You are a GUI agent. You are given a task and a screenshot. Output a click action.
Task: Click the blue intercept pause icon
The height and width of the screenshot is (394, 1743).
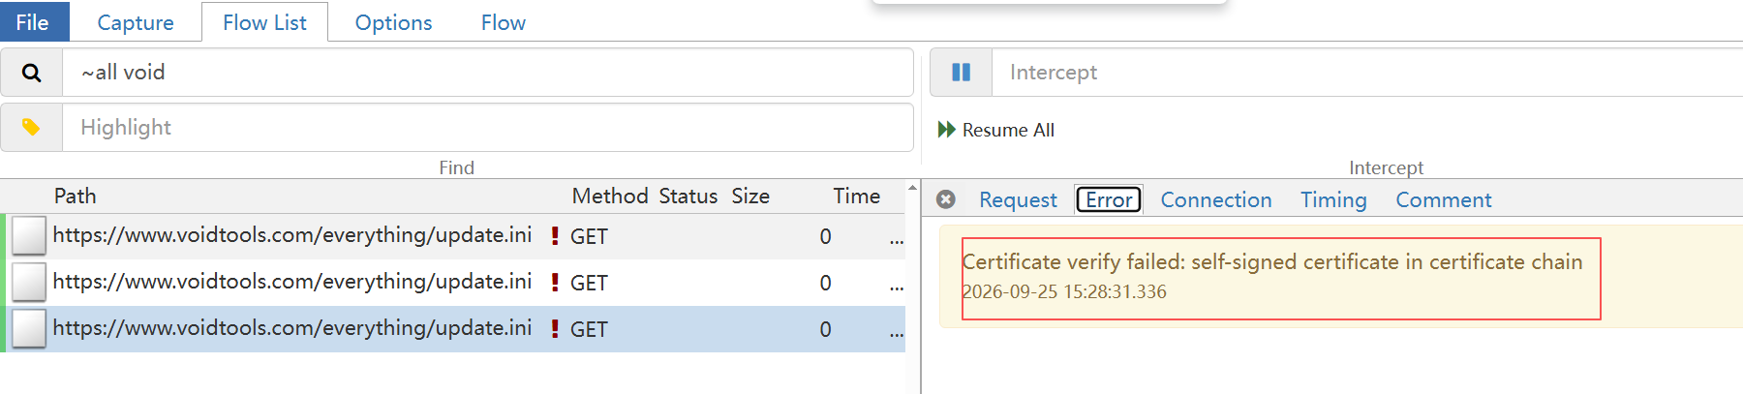[961, 73]
